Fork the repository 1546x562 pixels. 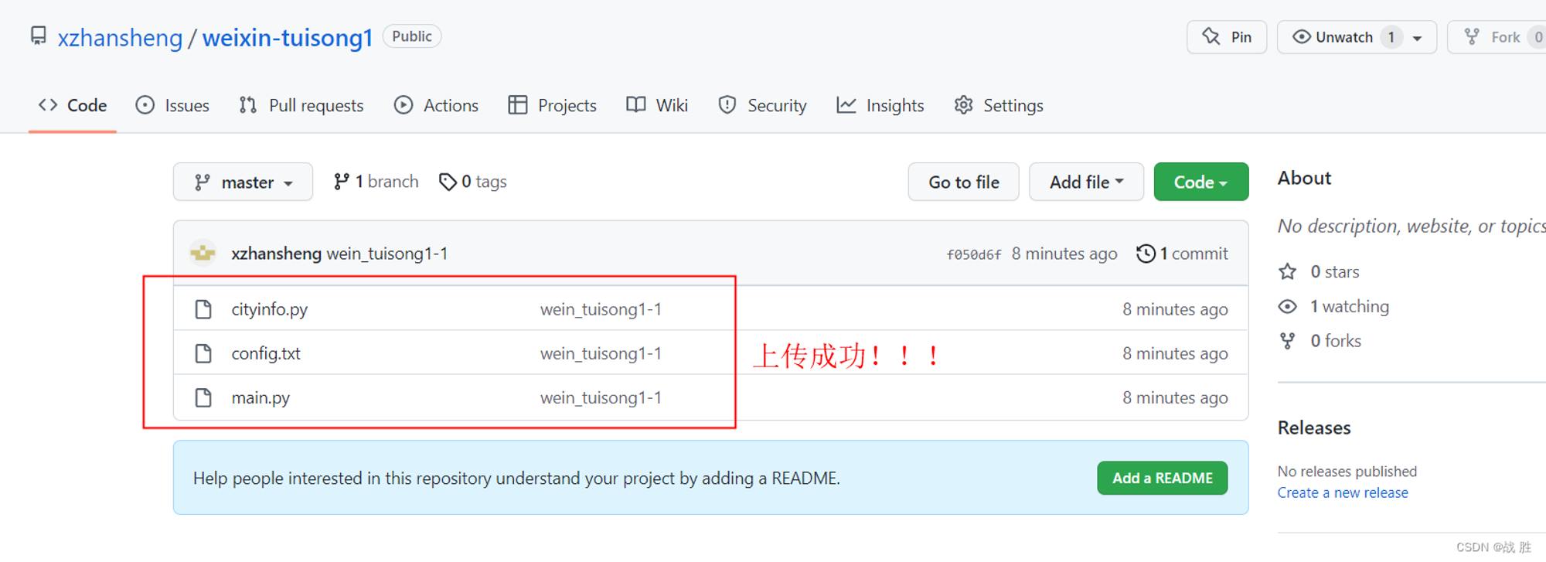click(x=1496, y=37)
